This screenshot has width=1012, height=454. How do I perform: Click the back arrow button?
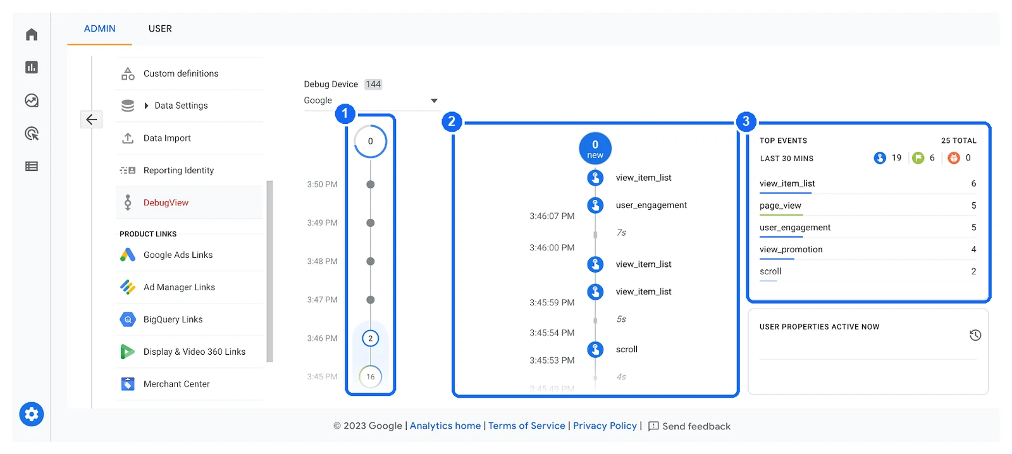click(92, 120)
